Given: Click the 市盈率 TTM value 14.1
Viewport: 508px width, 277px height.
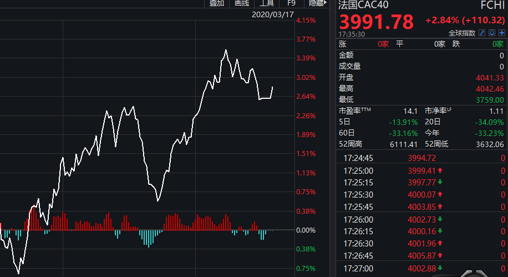Looking at the screenshot, I should [410, 111].
